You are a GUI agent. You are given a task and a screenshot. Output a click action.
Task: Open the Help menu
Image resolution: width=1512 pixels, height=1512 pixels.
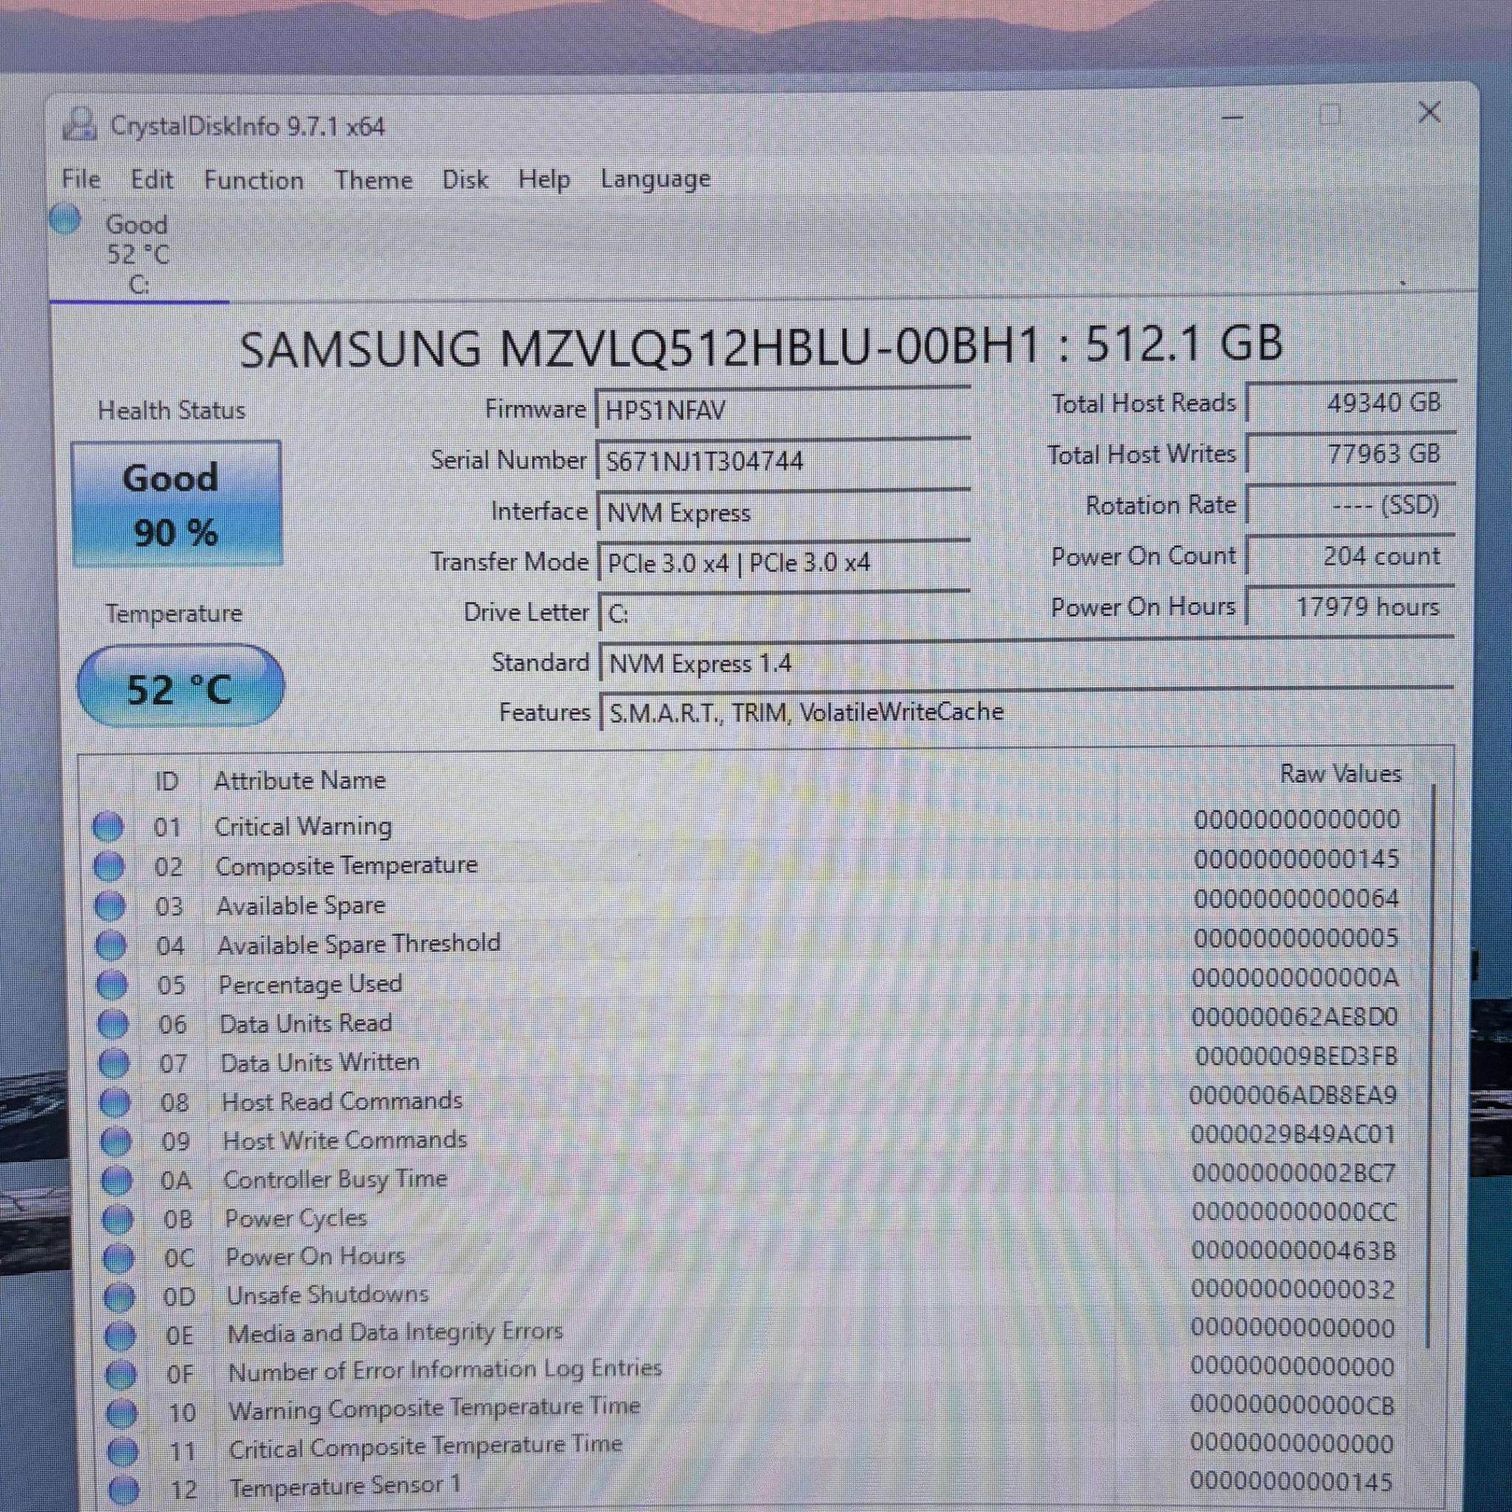(544, 180)
